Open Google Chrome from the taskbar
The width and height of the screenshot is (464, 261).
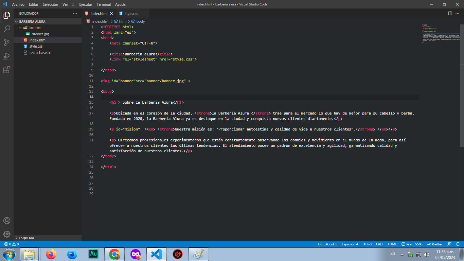[x=114, y=254]
